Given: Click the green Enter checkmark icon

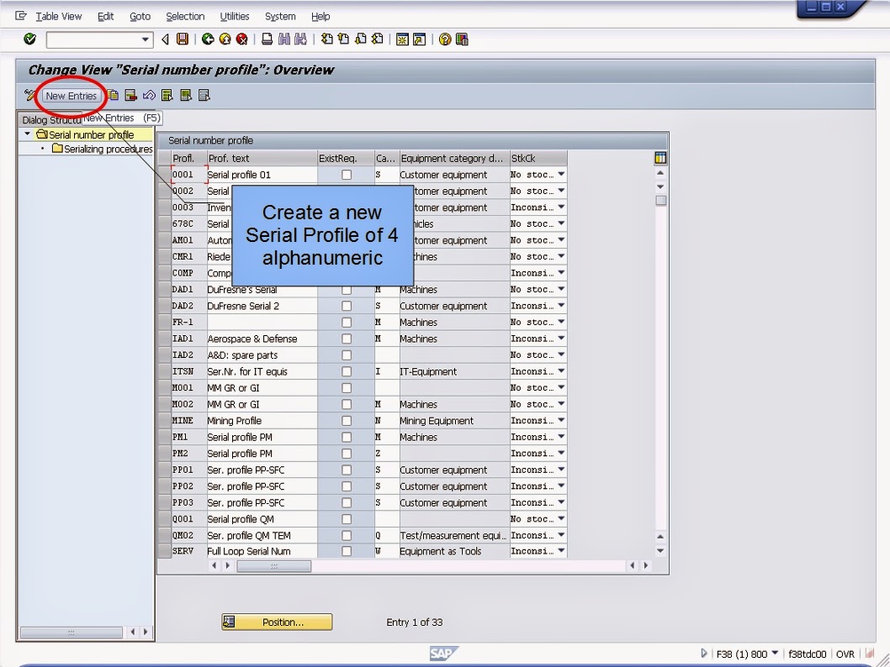Looking at the screenshot, I should (x=29, y=39).
